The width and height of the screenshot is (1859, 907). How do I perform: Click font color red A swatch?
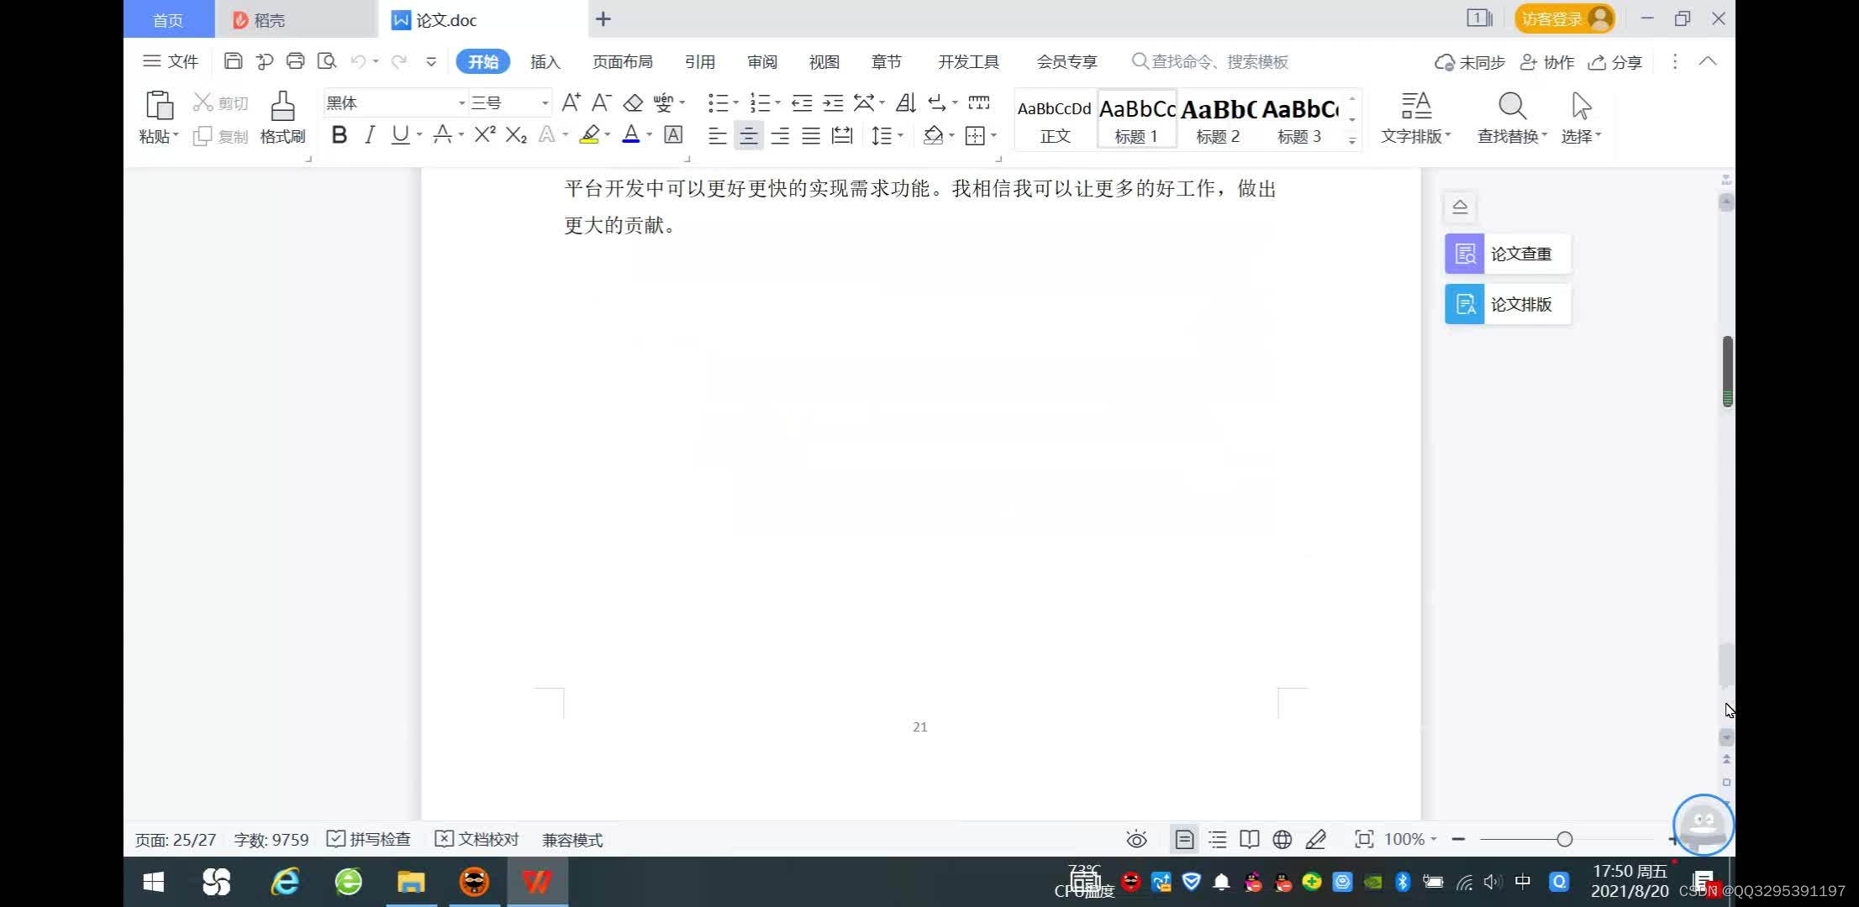[630, 134]
